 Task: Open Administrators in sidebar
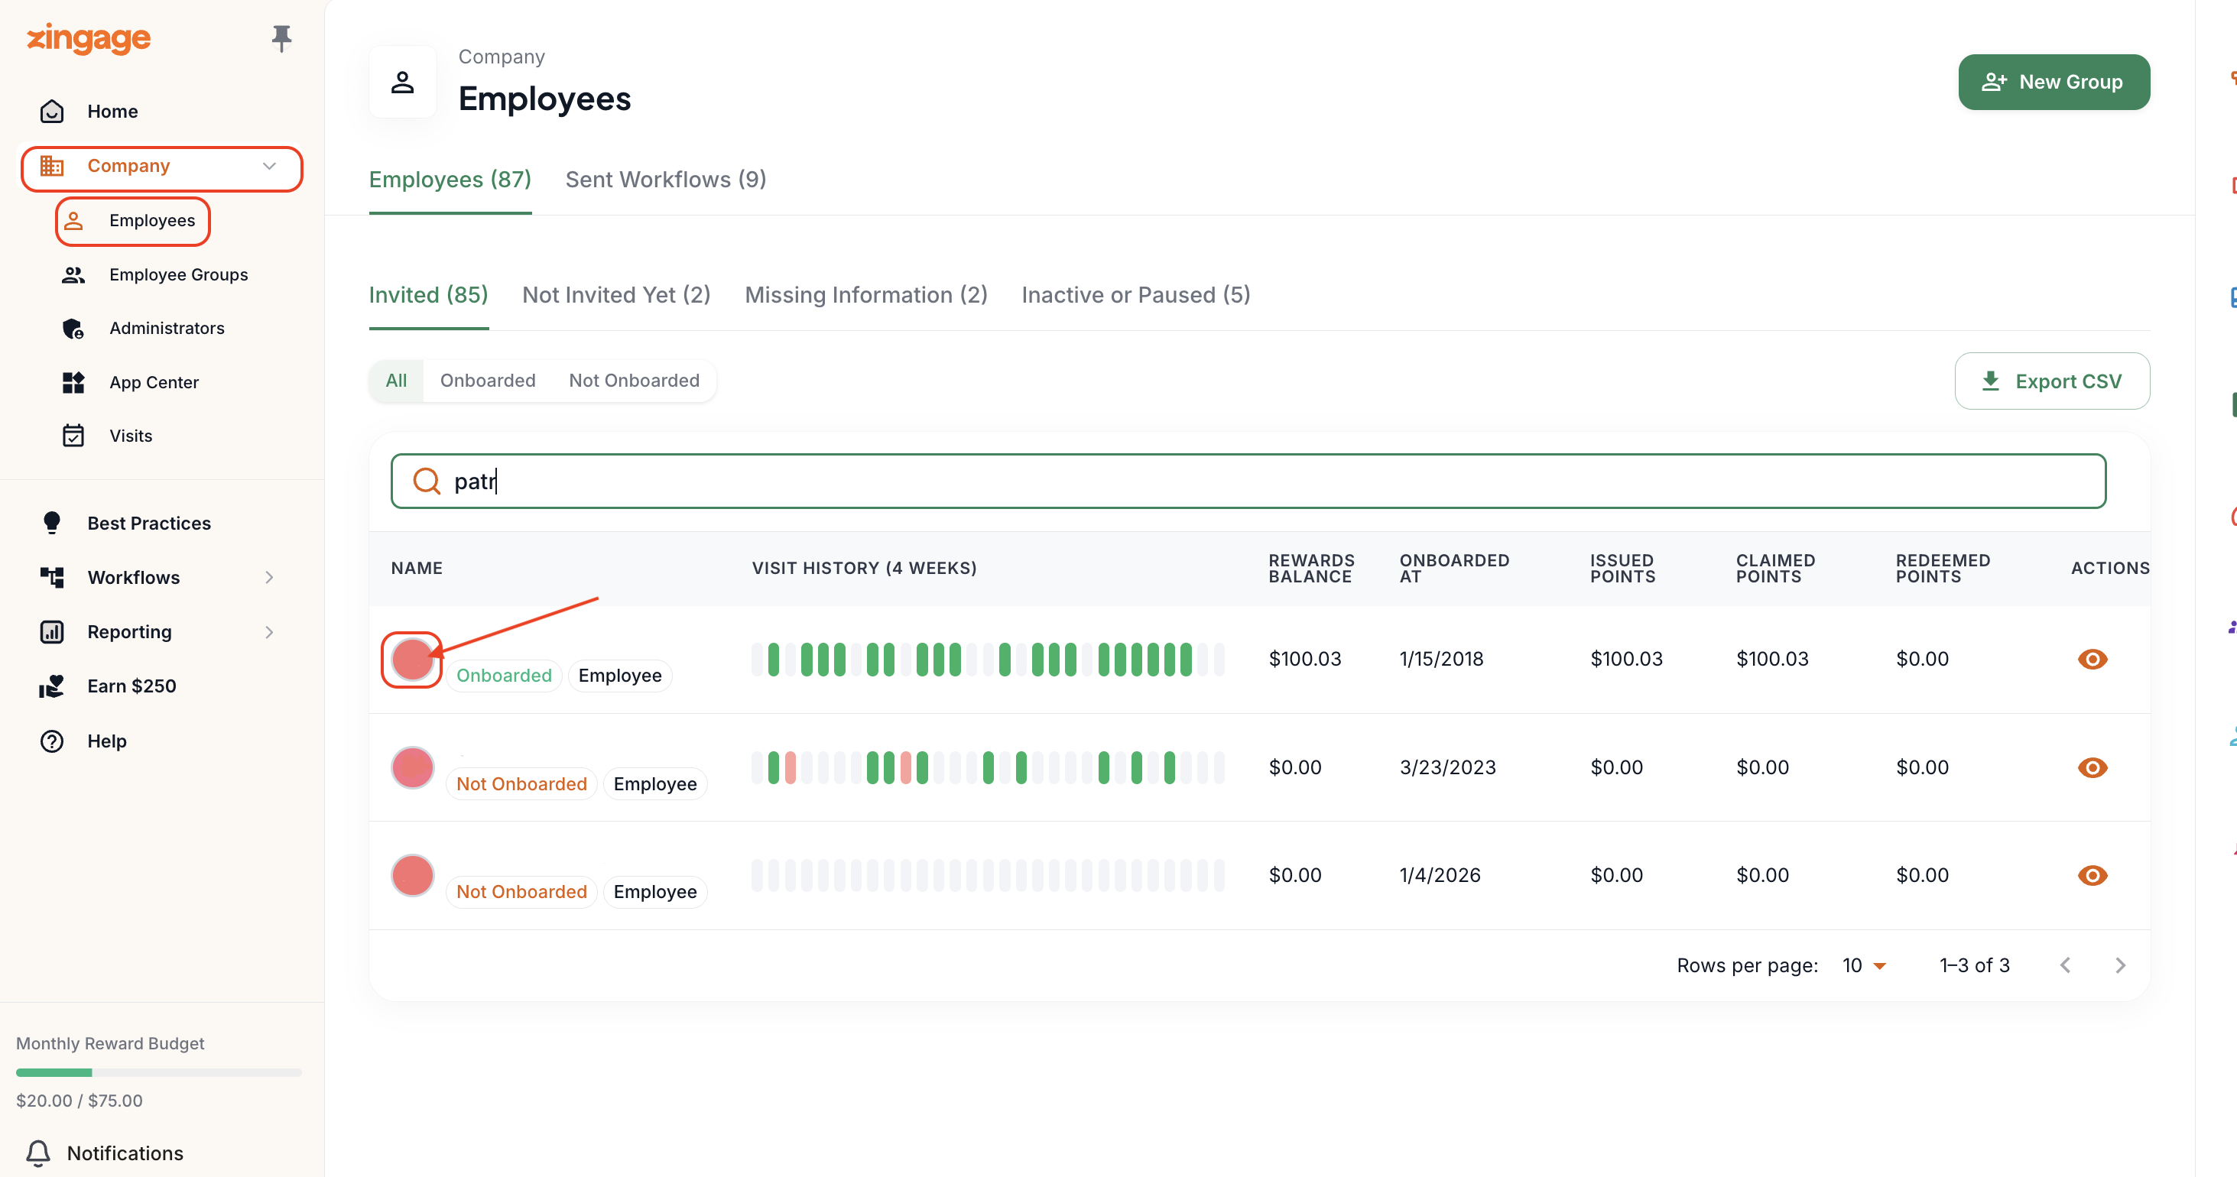pos(167,328)
